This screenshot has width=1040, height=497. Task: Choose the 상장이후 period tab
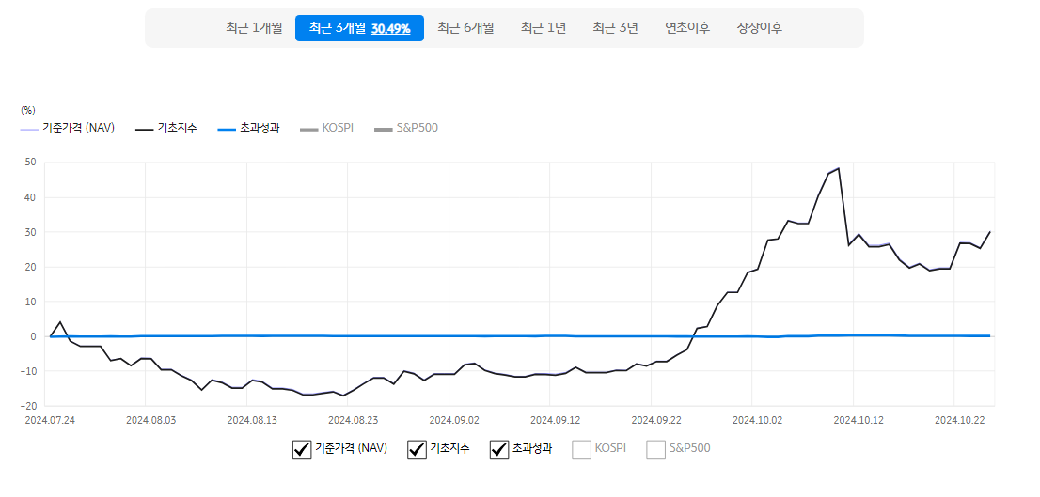click(760, 28)
